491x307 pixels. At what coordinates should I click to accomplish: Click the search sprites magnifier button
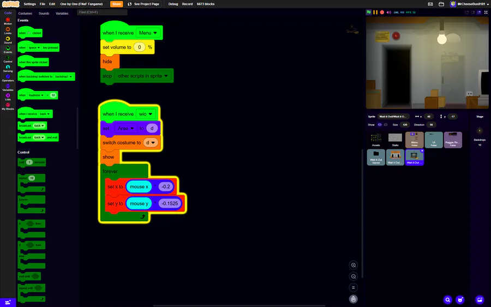[x=448, y=300]
